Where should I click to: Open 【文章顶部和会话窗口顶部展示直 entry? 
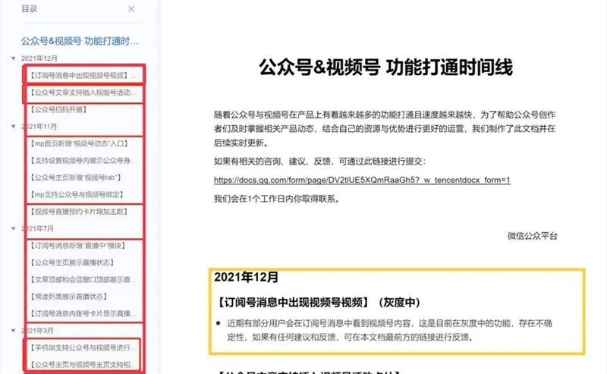[83, 280]
